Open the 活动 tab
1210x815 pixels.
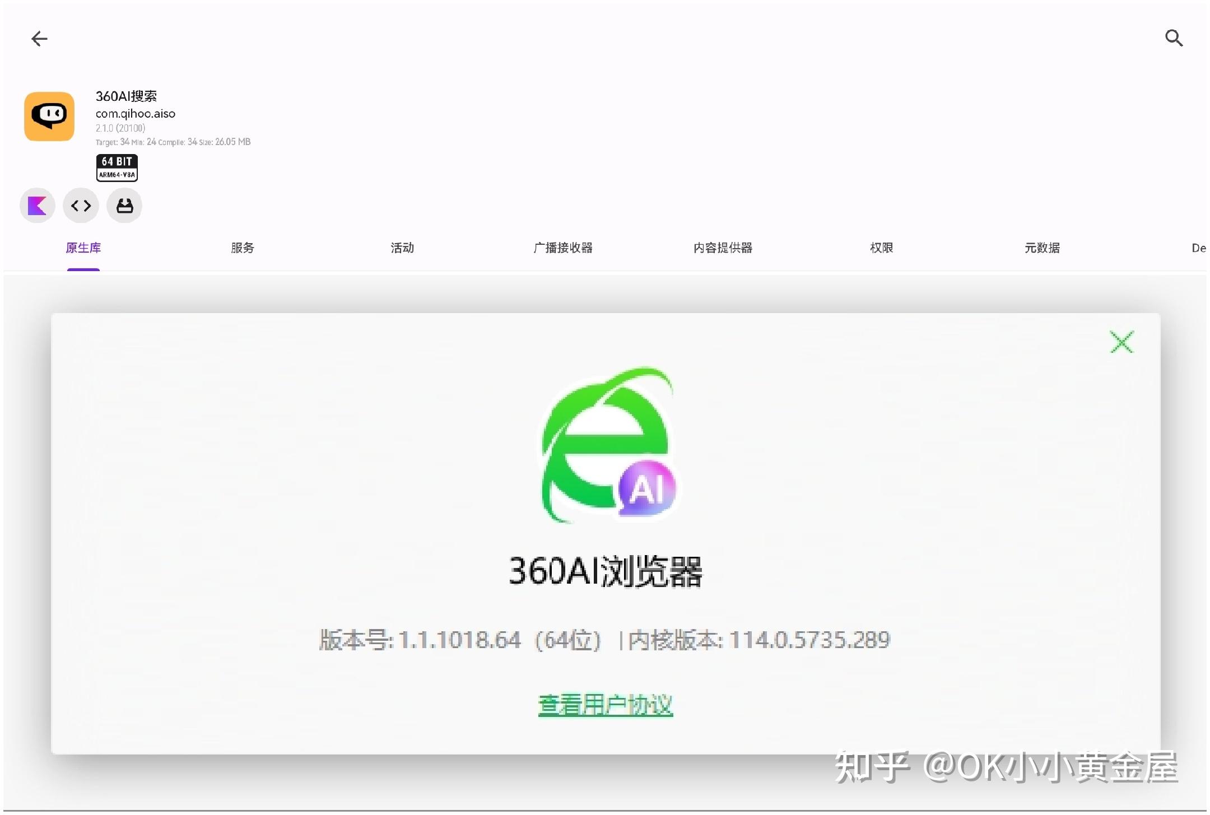[402, 248]
